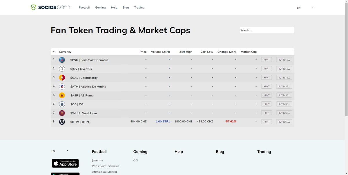Select the $JUV | Juventus row text

[x=81, y=69]
